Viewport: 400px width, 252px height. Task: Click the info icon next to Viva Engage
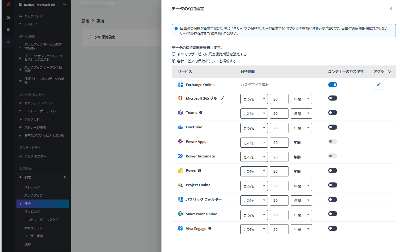[210, 228]
